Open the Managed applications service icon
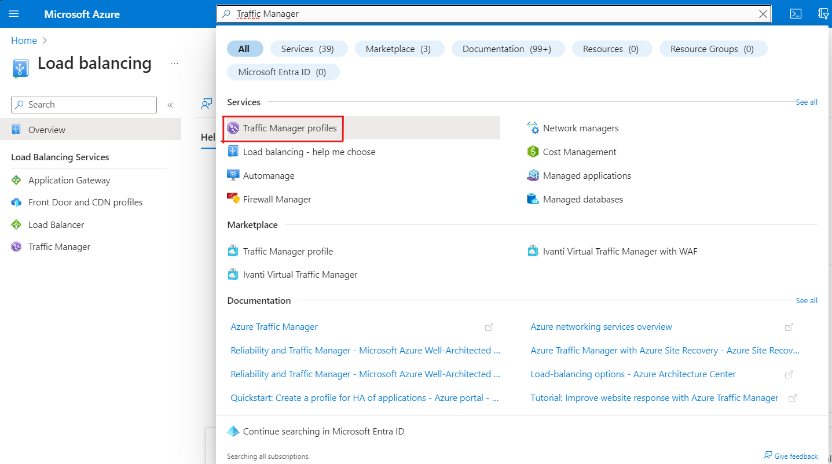The width and height of the screenshot is (832, 464). 533,175
